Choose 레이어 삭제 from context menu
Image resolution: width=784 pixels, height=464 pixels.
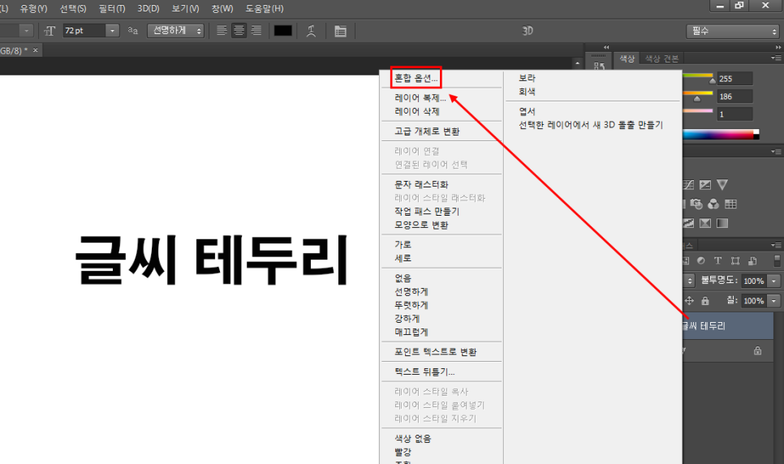[x=417, y=111]
